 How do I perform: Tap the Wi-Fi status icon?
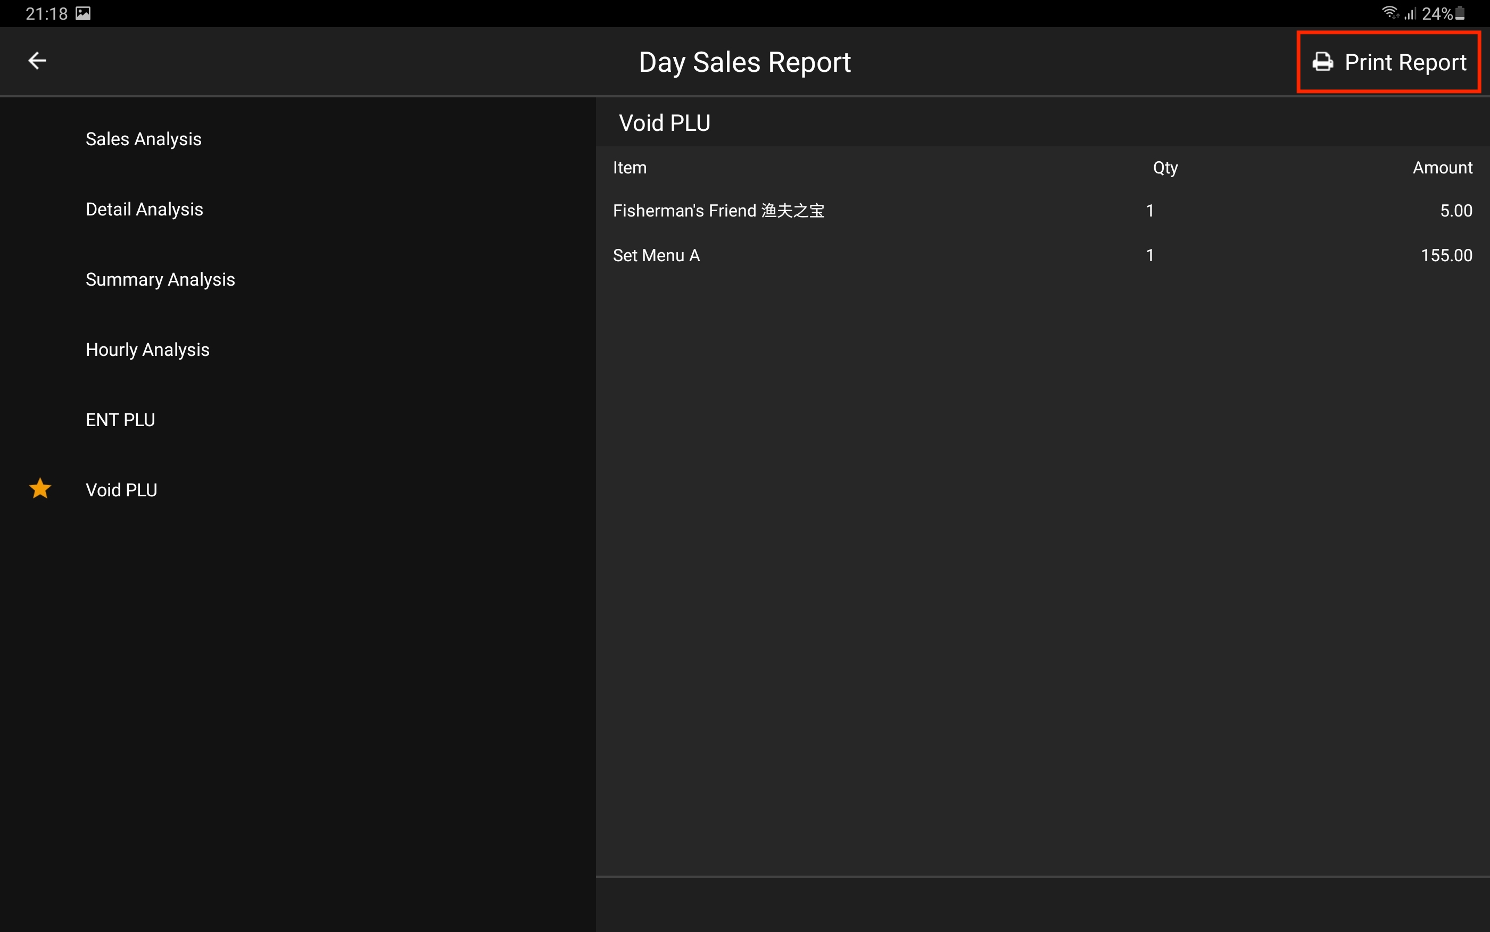[1389, 12]
